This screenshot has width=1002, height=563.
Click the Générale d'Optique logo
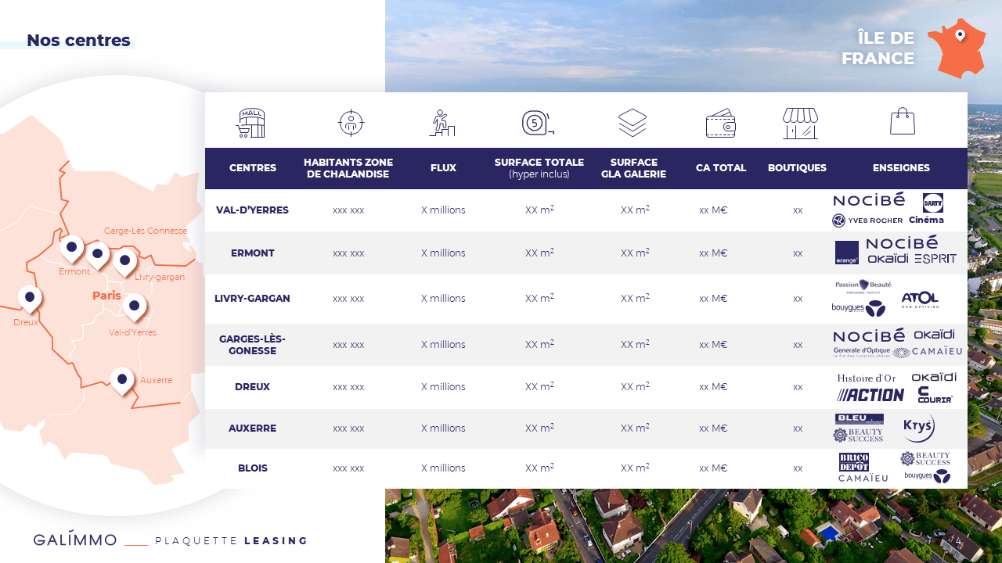pyautogui.click(x=862, y=353)
